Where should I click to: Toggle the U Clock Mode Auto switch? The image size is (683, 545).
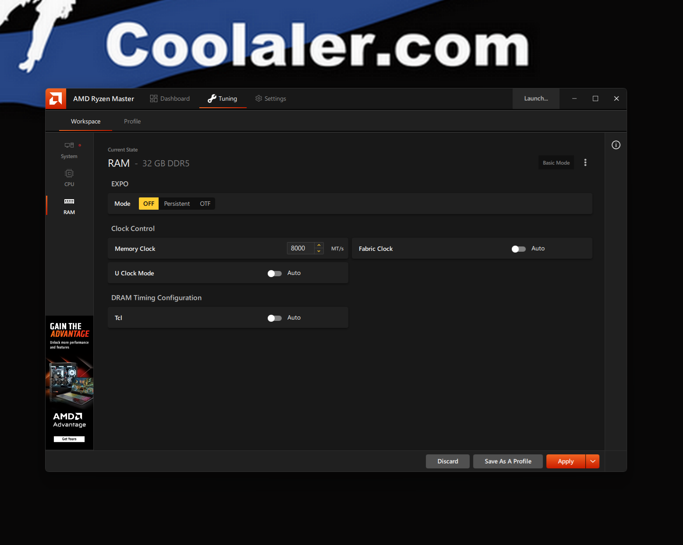[x=275, y=273]
